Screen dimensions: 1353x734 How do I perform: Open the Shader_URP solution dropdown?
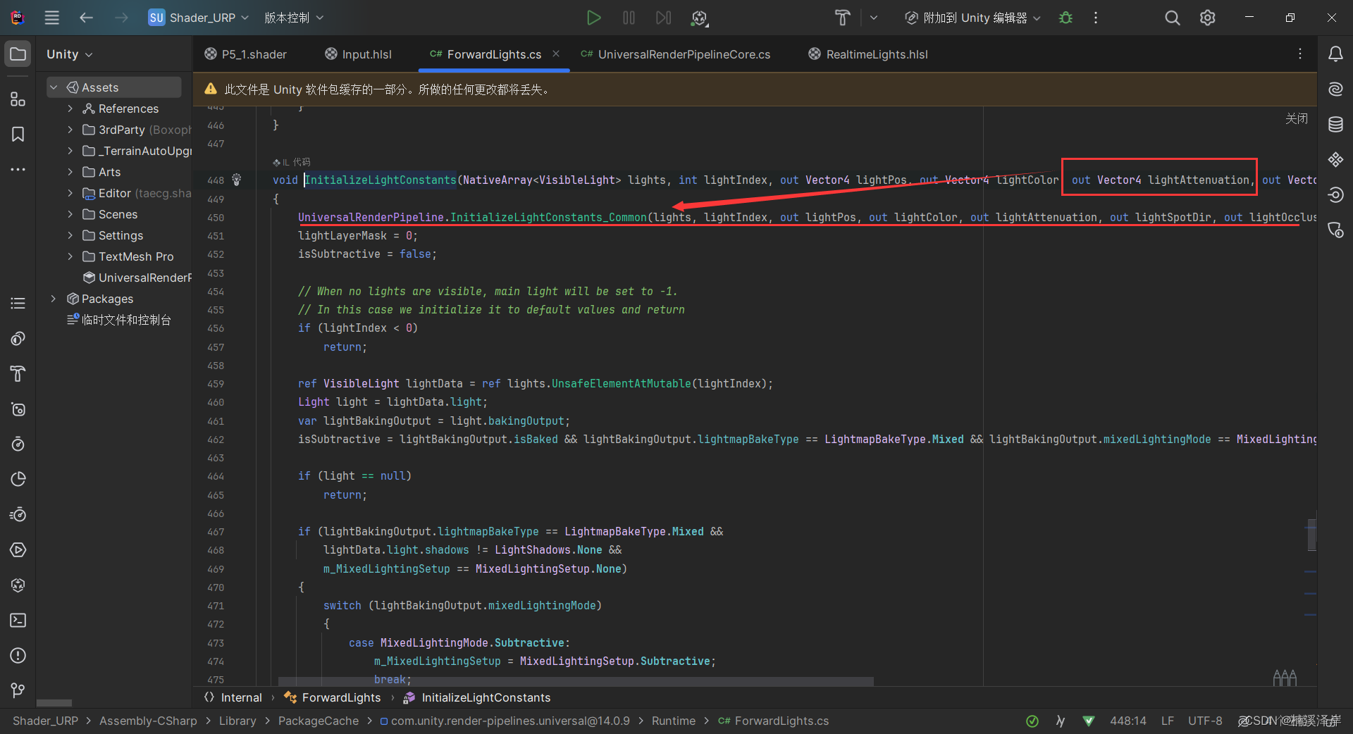(x=198, y=18)
